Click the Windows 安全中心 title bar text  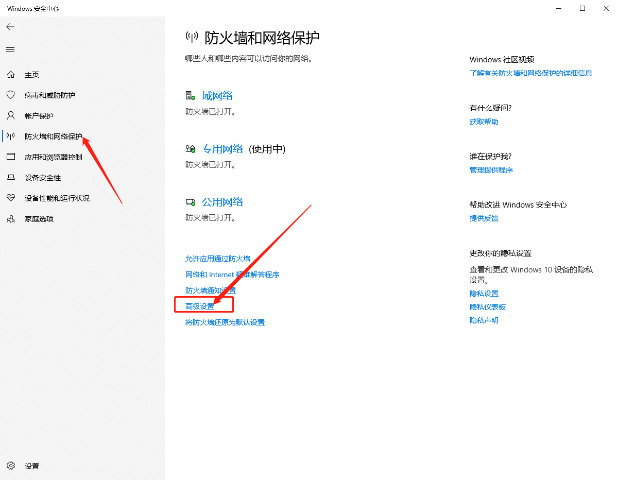[33, 9]
